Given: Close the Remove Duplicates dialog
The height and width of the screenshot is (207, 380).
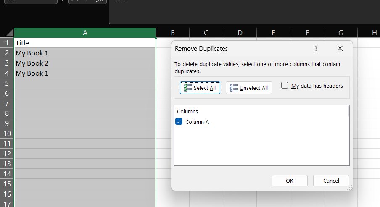Looking at the screenshot, I should coord(340,49).
